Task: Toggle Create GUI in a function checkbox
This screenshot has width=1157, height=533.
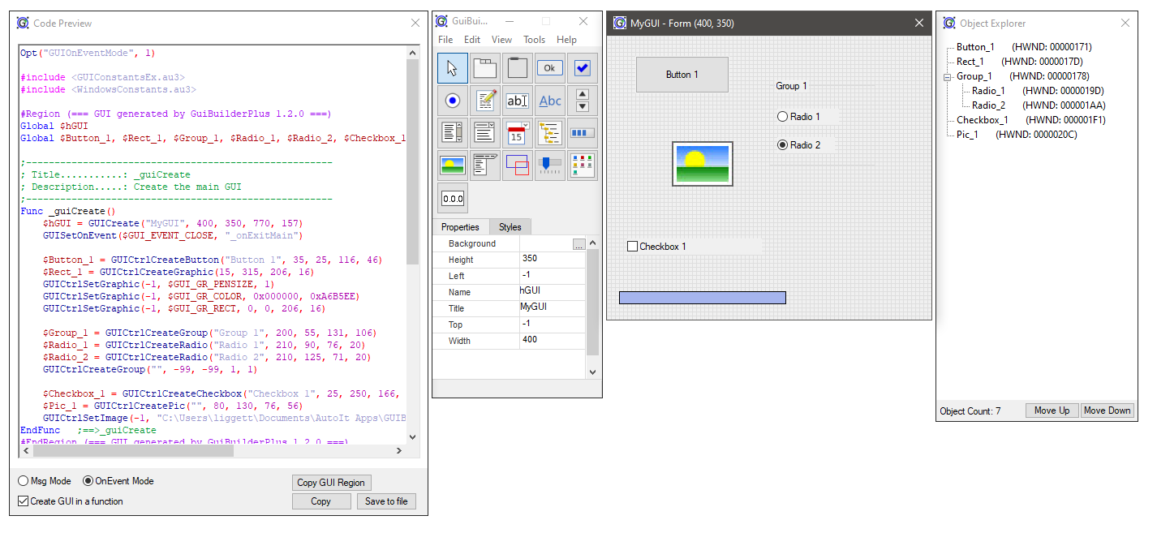Action: (x=71, y=501)
